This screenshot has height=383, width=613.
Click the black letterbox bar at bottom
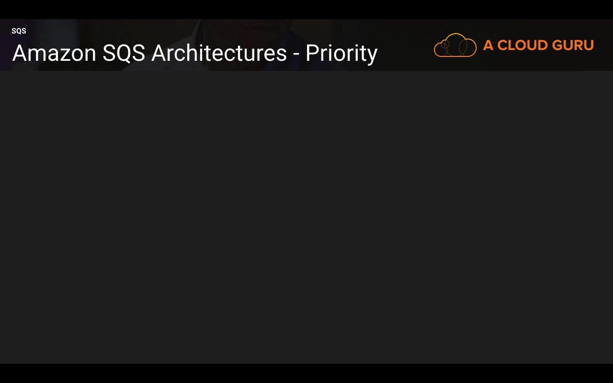306,373
